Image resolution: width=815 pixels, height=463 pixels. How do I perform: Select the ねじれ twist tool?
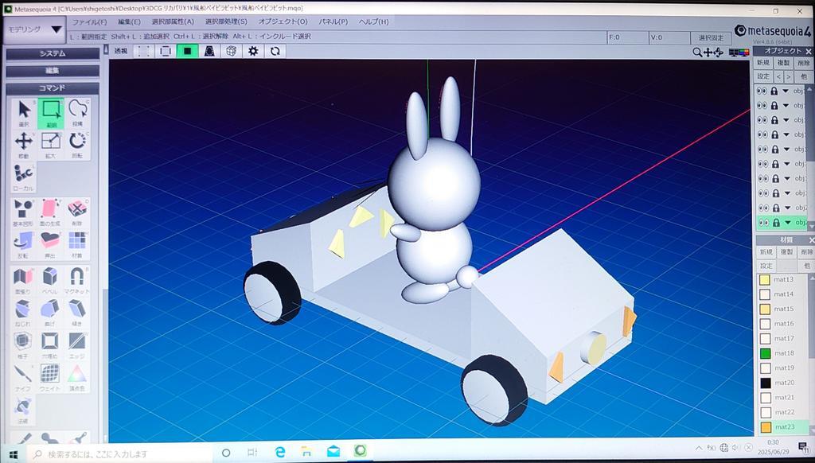point(23,313)
